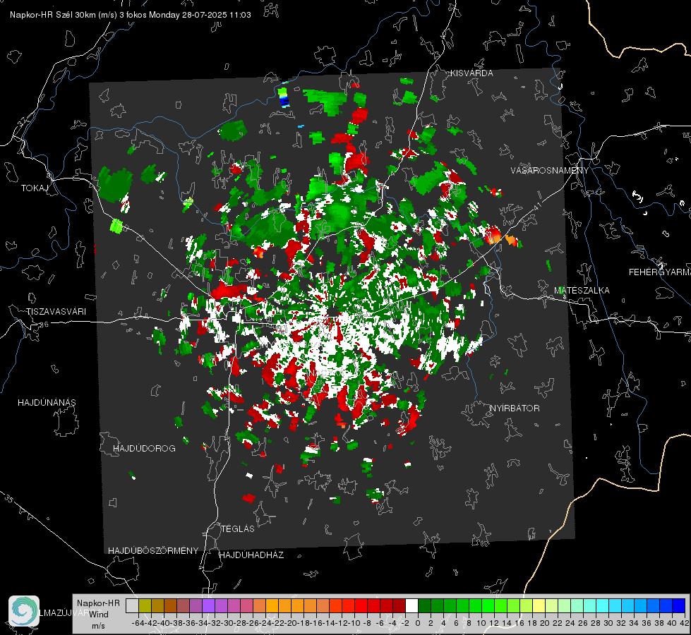This screenshot has width=691, height=635.
Task: Select the white zero-velocity swatch in the legend
Action: pyautogui.click(x=411, y=605)
